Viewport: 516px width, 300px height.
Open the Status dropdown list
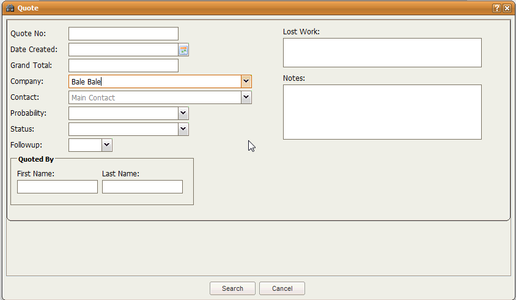[183, 129]
